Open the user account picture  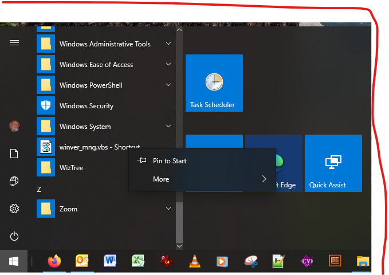(14, 126)
